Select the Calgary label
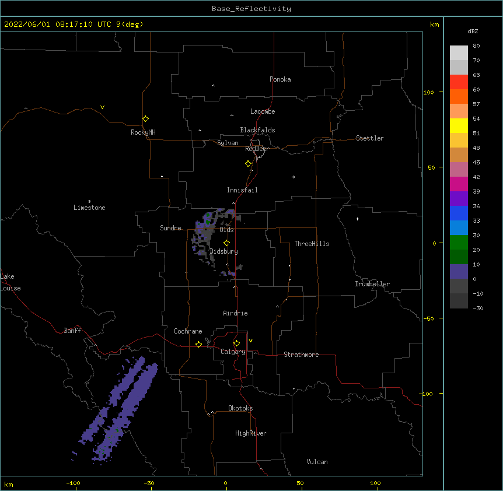 click(x=233, y=352)
